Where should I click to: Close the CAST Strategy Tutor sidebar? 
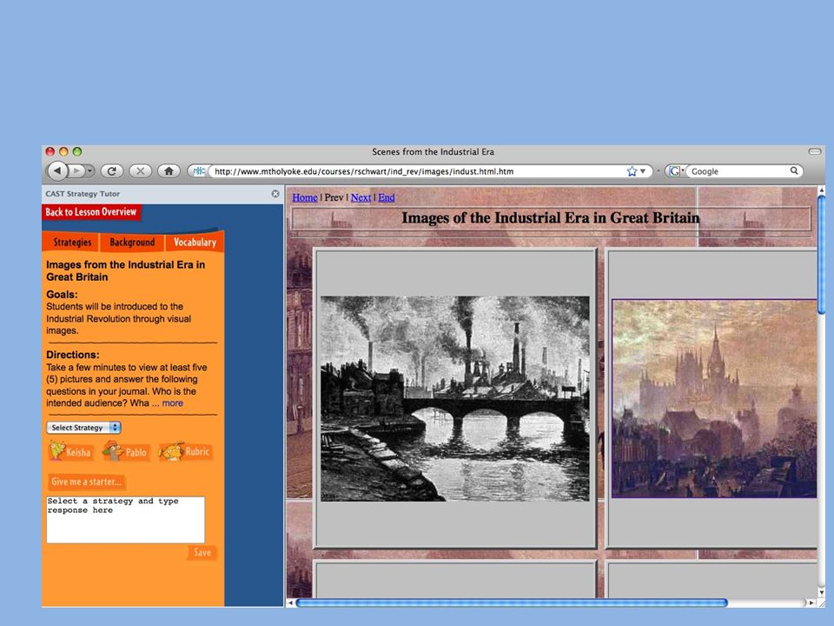tap(275, 194)
